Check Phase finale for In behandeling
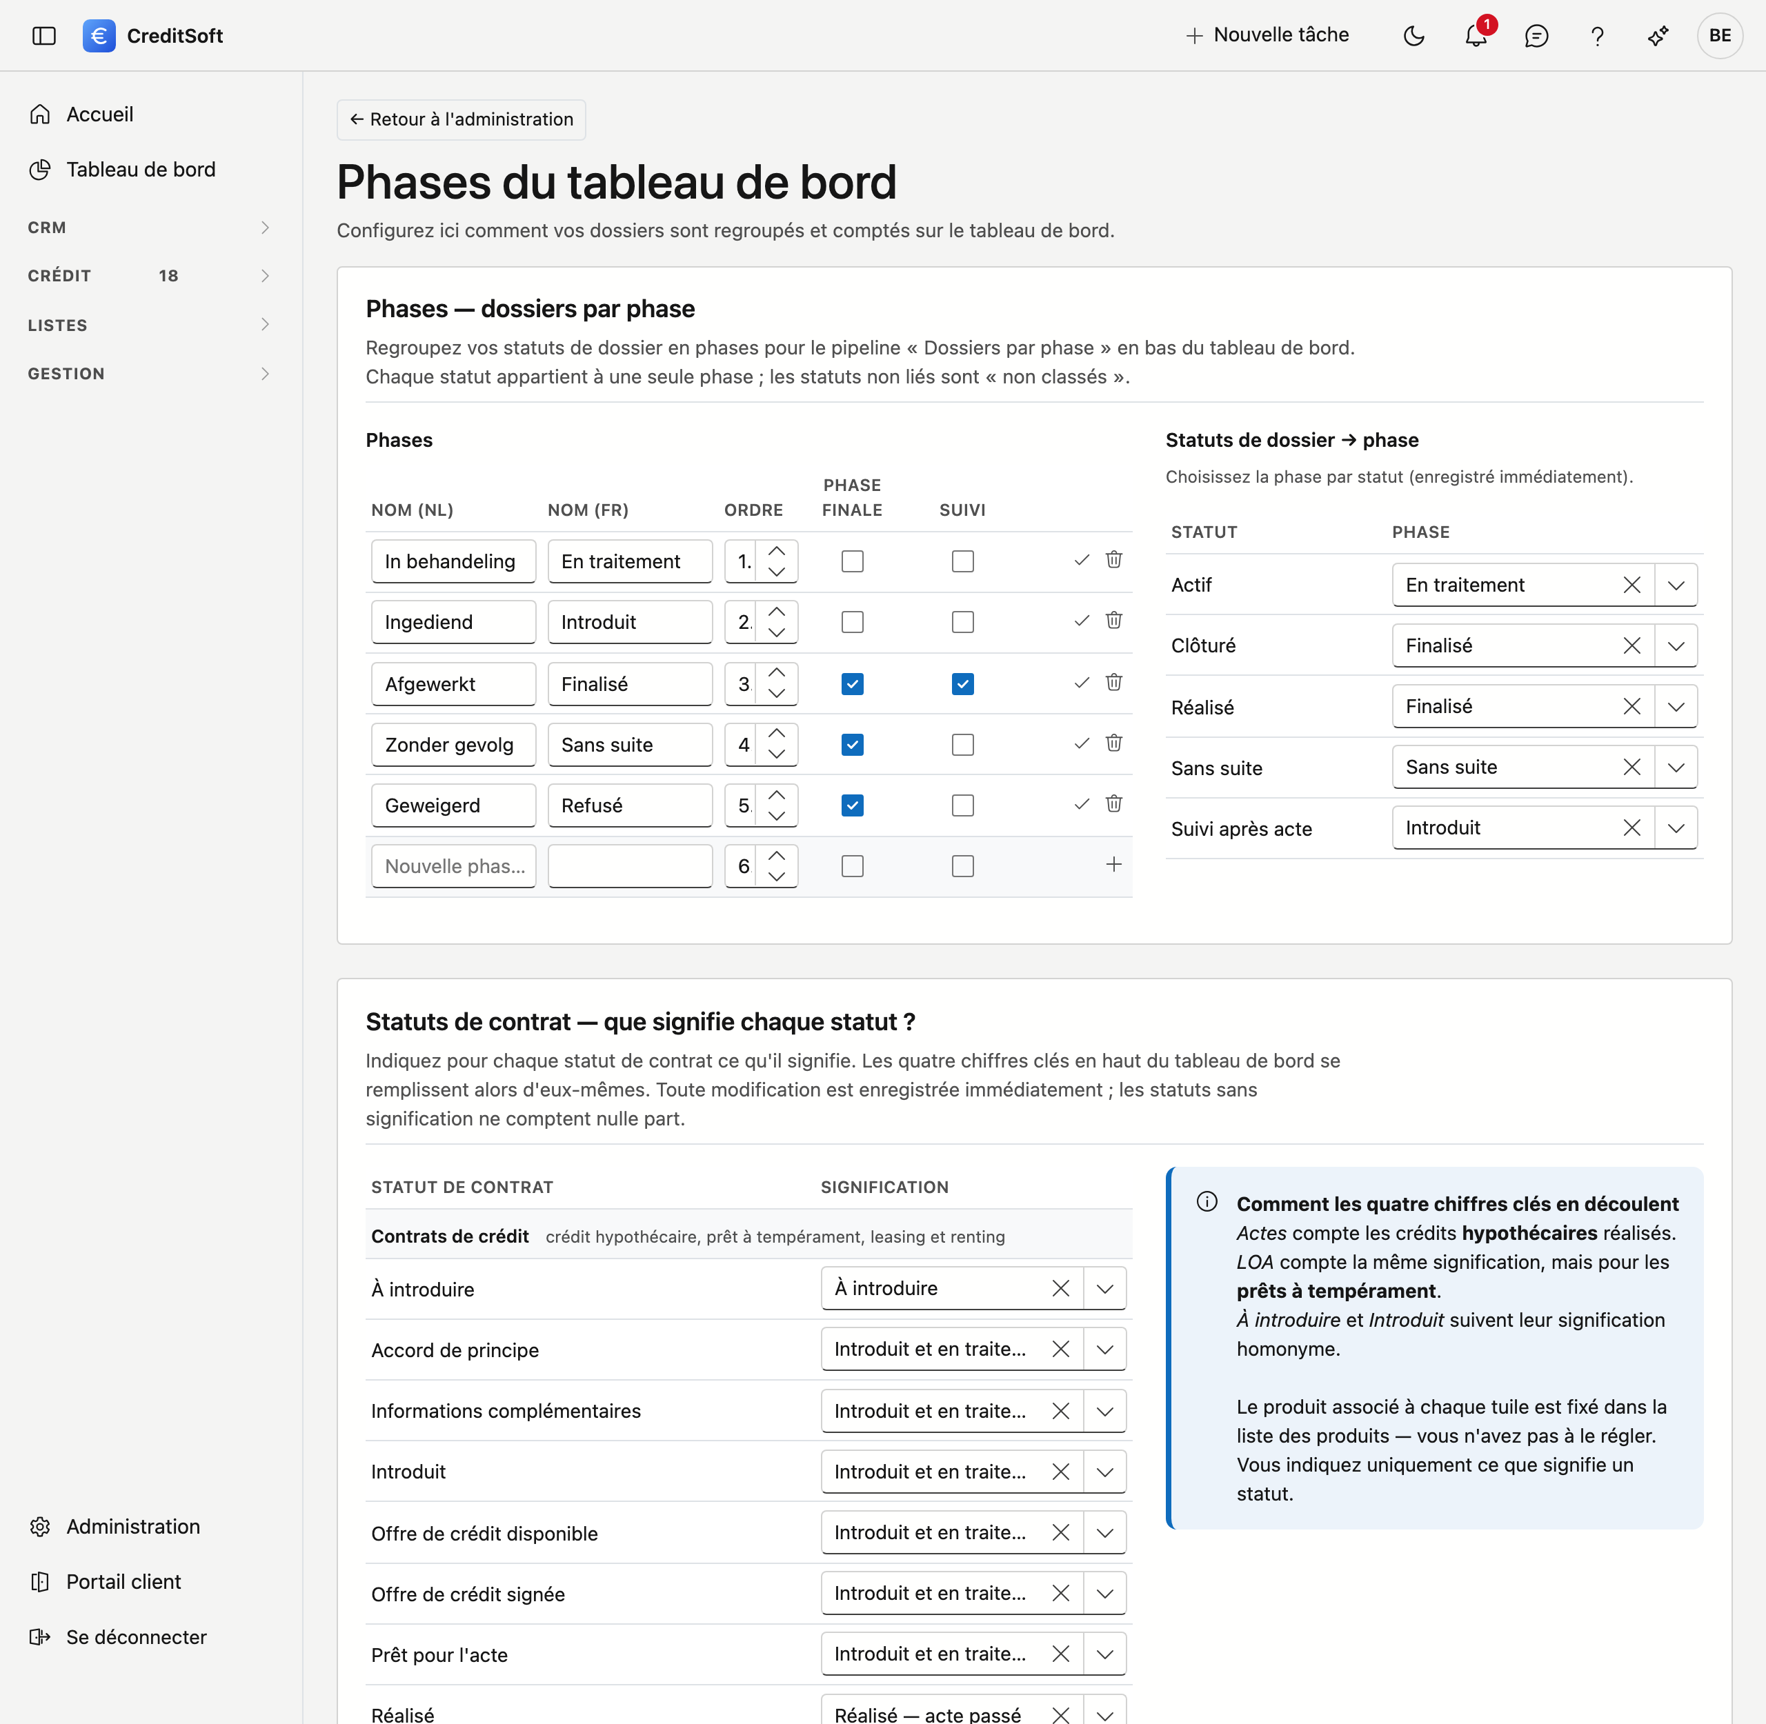This screenshot has width=1766, height=1724. [852, 561]
